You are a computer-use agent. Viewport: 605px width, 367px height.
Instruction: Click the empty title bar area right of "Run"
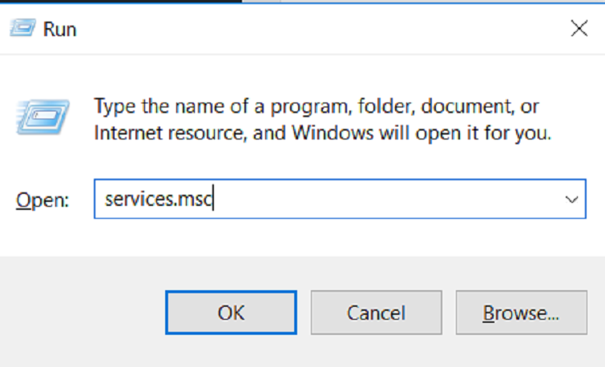321,30
